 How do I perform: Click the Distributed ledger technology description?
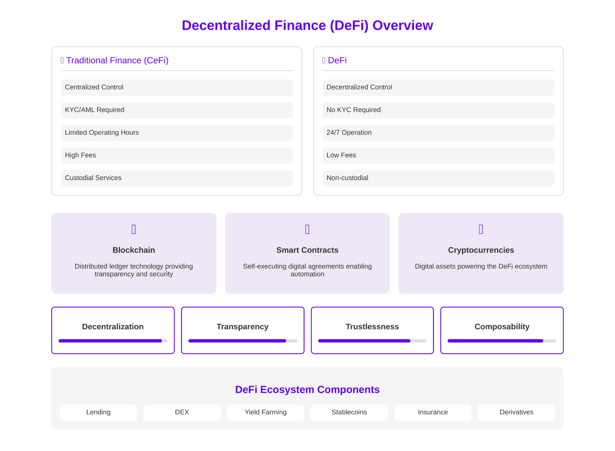point(134,270)
